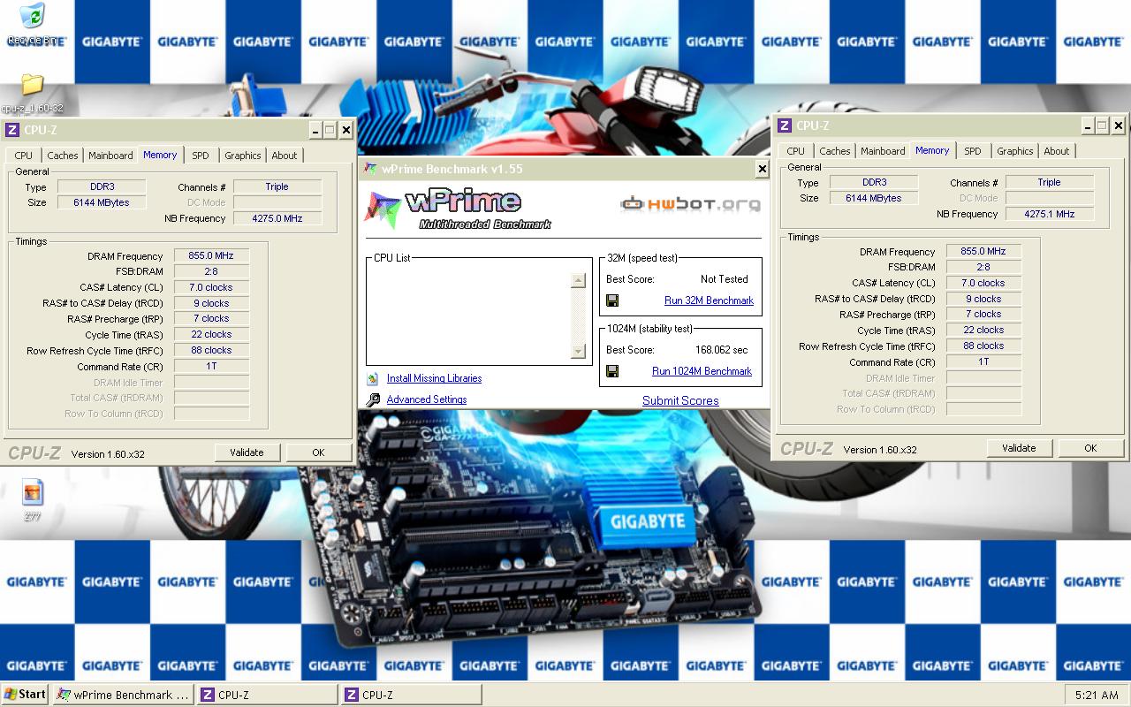This screenshot has height=707, width=1131.
Task: Click the wPrime title bar icon
Action: [369, 168]
